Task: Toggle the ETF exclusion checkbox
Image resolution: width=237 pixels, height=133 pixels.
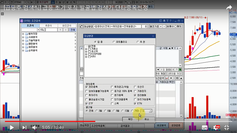Action: [x=87, y=104]
